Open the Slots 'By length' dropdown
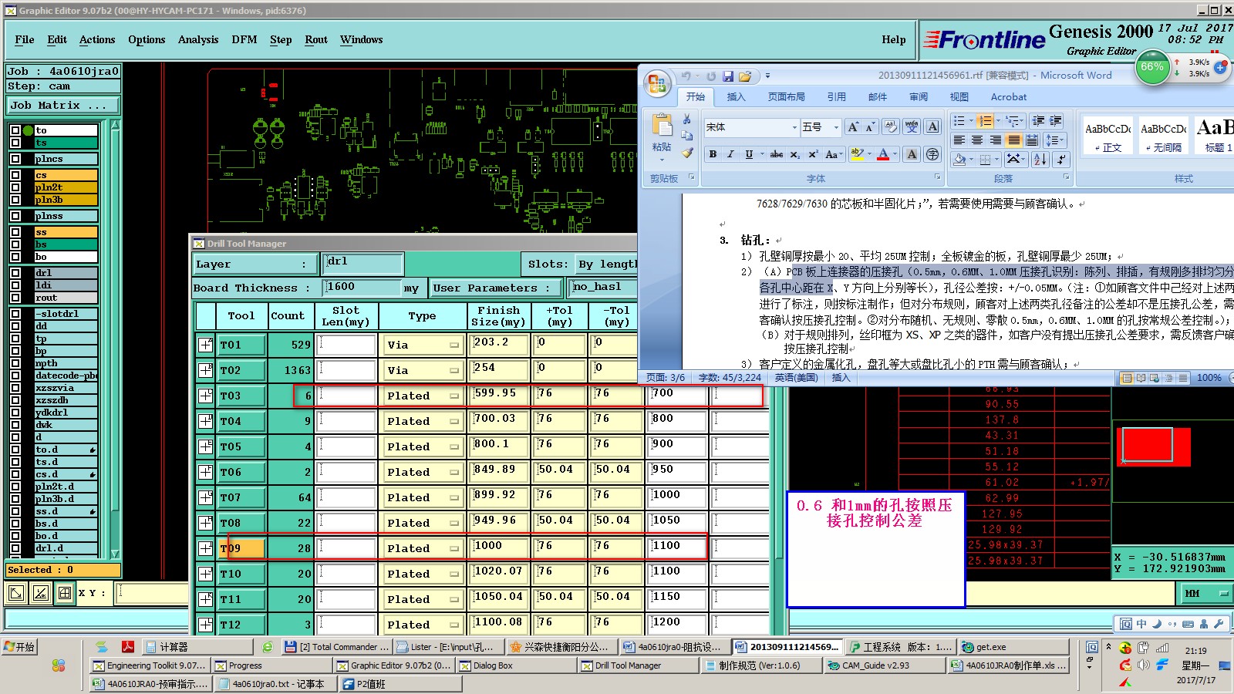This screenshot has height=694, width=1234. point(607,264)
